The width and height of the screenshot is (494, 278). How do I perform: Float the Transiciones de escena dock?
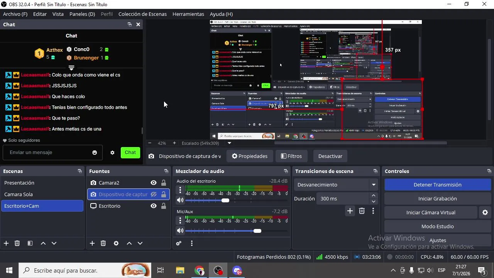[x=376, y=171]
